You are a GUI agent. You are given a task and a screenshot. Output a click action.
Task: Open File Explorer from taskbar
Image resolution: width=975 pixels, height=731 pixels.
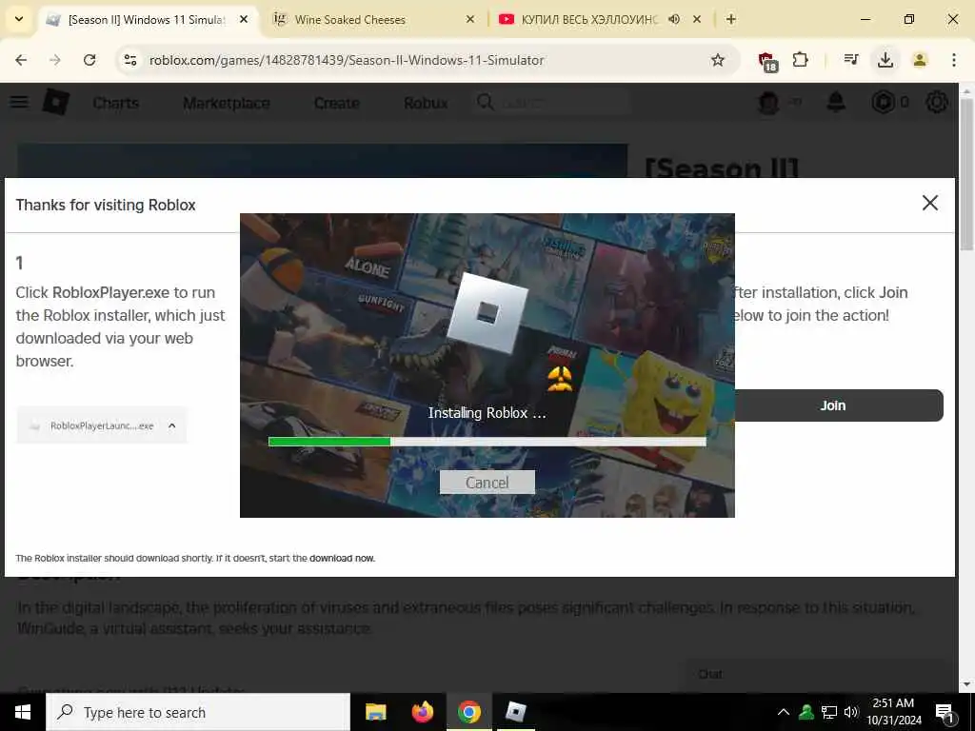pyautogui.click(x=375, y=712)
